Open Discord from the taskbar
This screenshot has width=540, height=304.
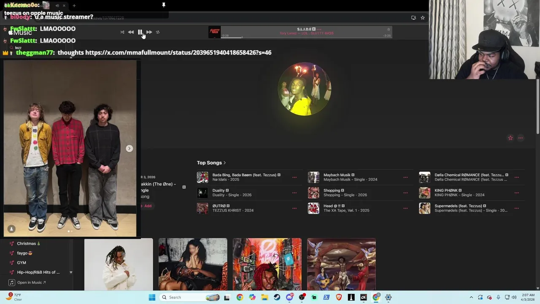(x=289, y=297)
